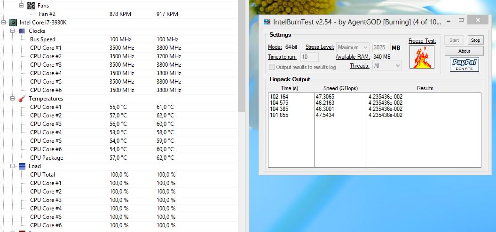Select CPU Core #3 load row
Screen dimensions: 496x232
[x=118, y=200]
